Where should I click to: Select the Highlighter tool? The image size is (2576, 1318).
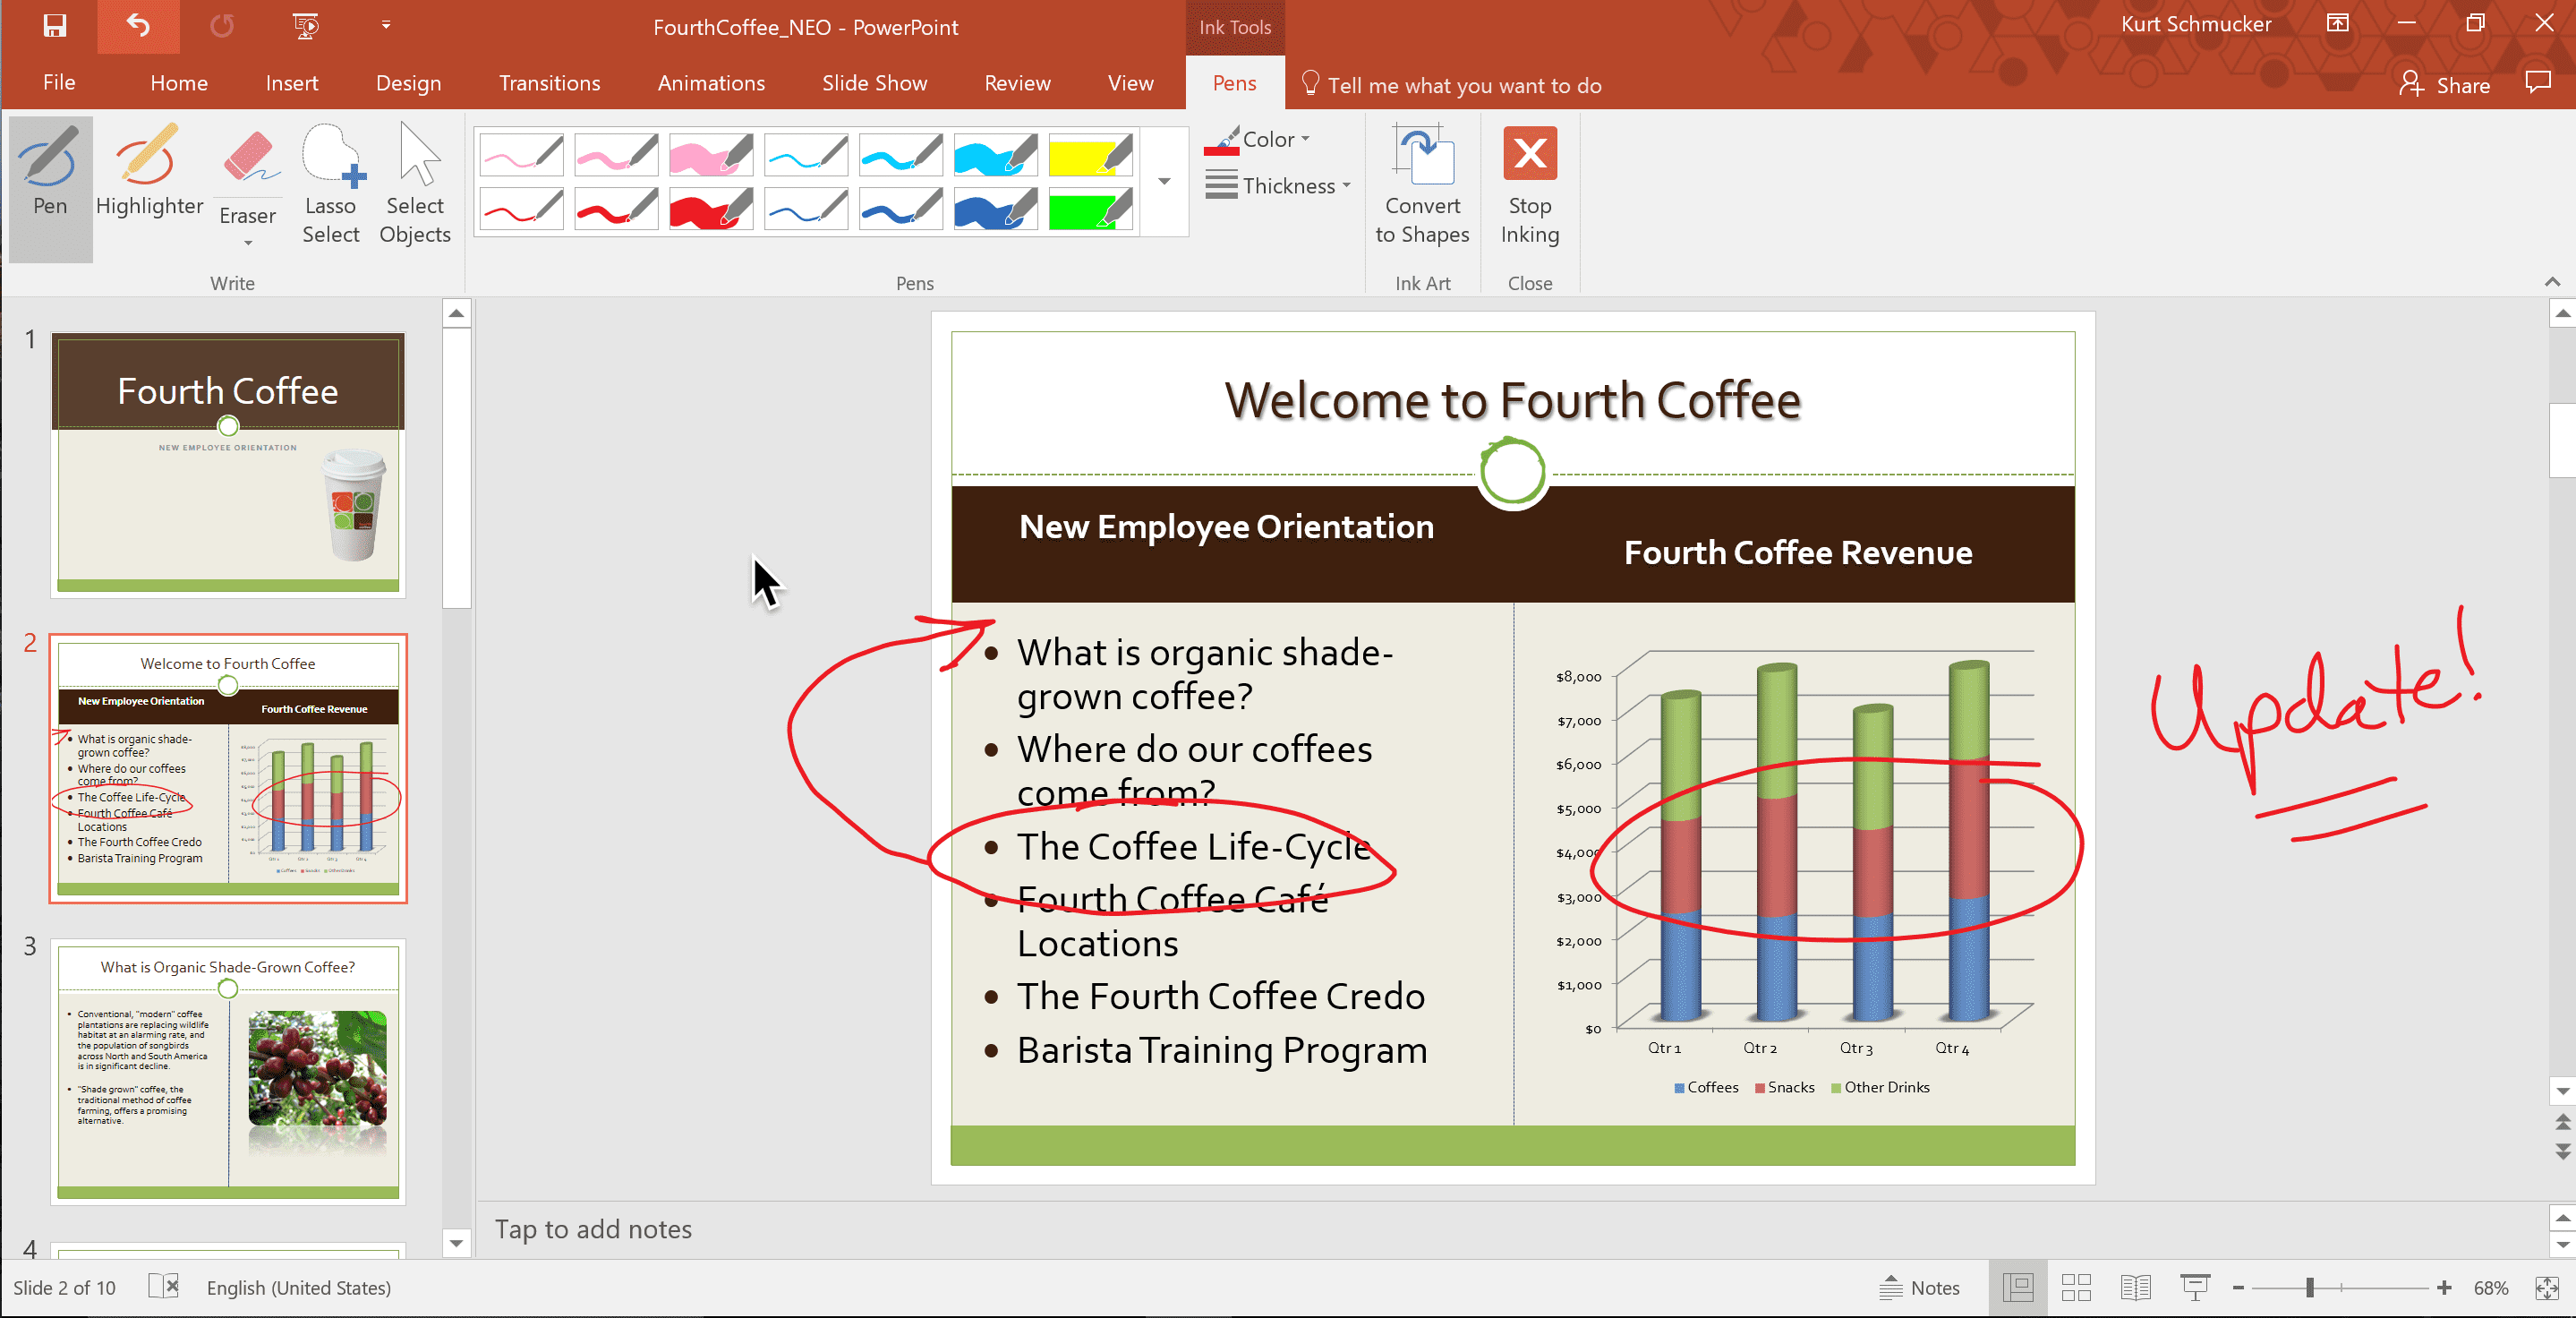click(x=149, y=173)
